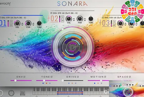This screenshot has height=97, width=144.
Task: Click the CH2: STR 10 (Soft BG - K) label
Action: coord(65,13)
